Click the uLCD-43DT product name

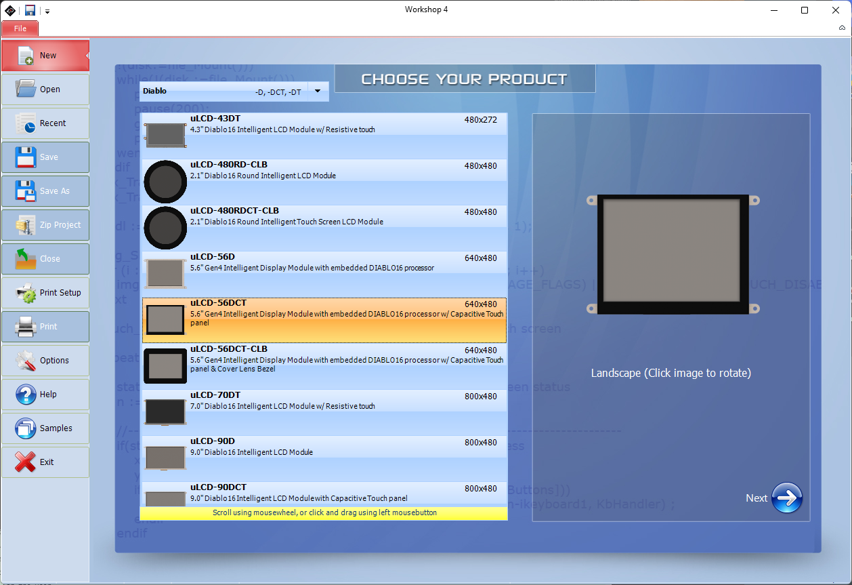215,119
